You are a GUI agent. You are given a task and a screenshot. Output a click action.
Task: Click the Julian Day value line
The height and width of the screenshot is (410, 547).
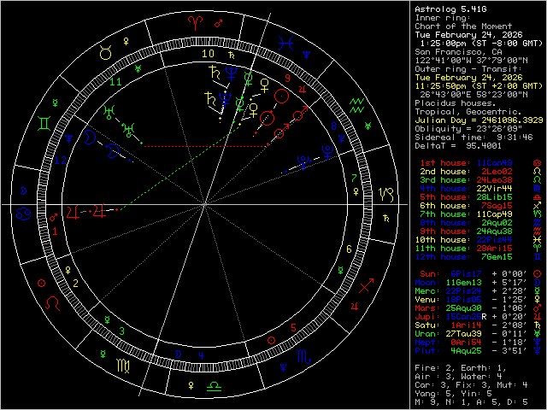click(473, 120)
